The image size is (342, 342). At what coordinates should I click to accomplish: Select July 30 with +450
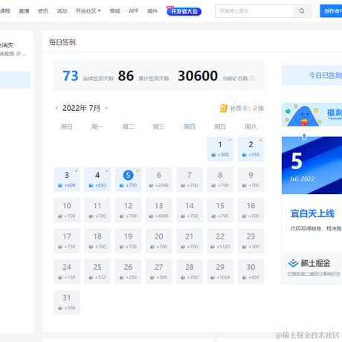[251, 271]
